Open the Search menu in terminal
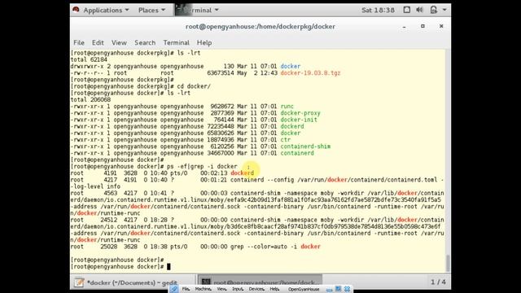This screenshot has height=293, width=521. tap(145, 42)
